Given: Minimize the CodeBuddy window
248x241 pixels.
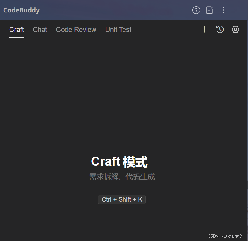Looking at the screenshot, I should coord(237,10).
